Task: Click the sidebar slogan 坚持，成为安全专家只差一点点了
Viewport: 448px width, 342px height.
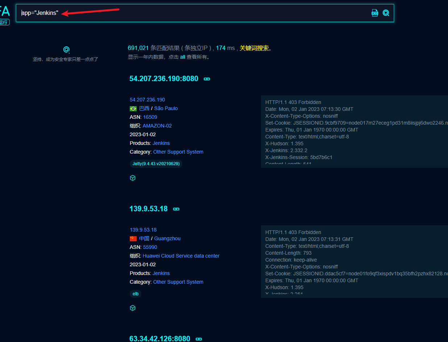Action: tap(66, 59)
